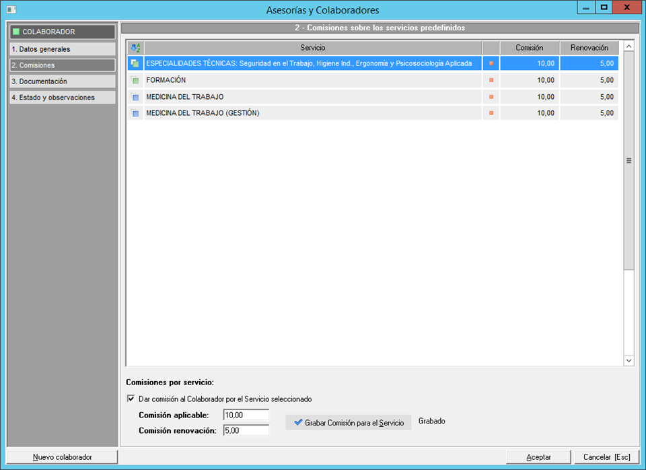Toggle 'Dar comisión al Colaborador' checkbox
This screenshot has width=646, height=470.
[131, 399]
